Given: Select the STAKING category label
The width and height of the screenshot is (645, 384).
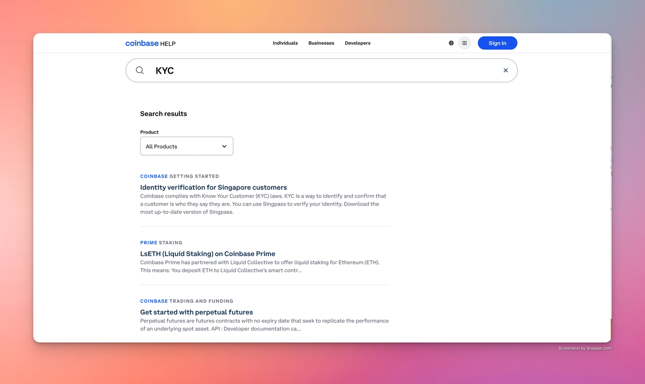Looking at the screenshot, I should point(171,243).
